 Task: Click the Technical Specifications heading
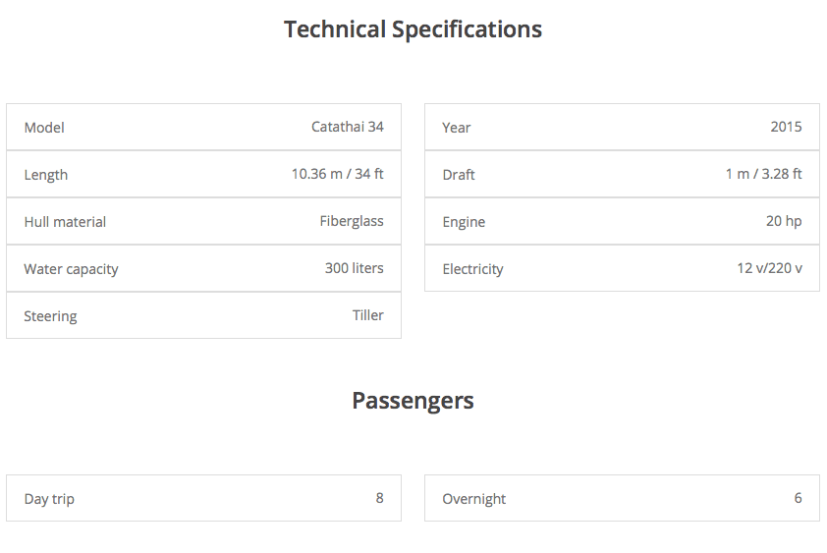(x=413, y=29)
